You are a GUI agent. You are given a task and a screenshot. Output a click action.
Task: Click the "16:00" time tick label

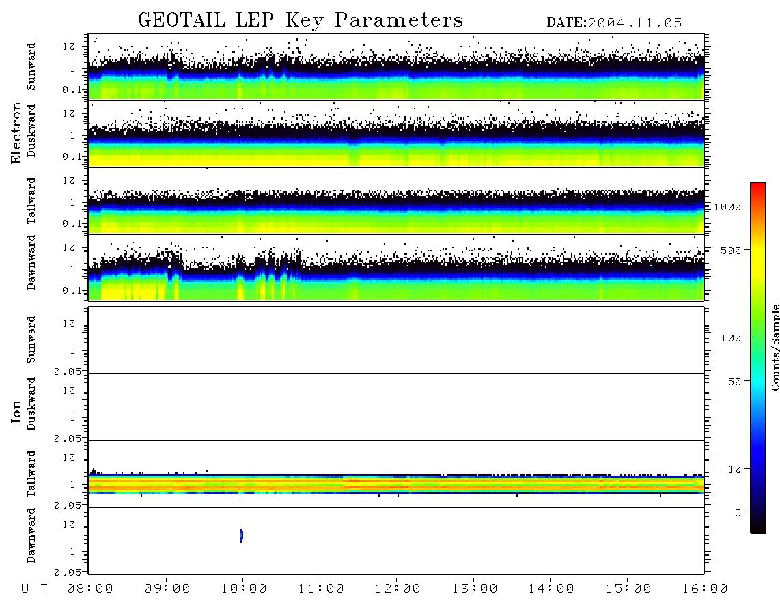pyautogui.click(x=705, y=589)
